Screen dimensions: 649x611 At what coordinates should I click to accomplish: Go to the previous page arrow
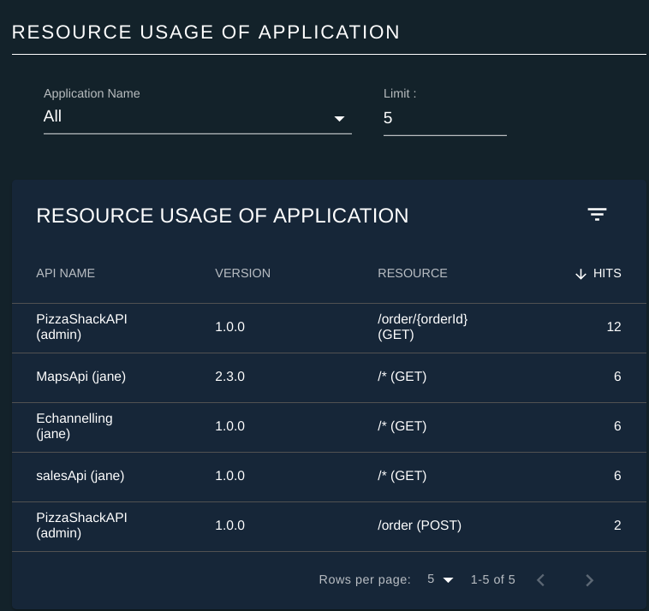[x=540, y=580]
